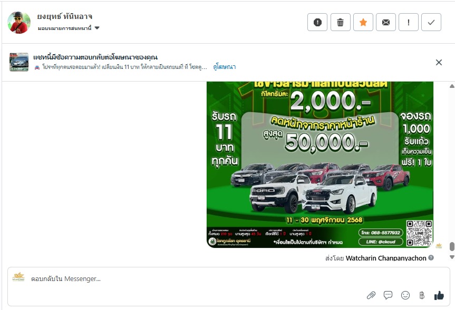Click the page icon beside sent image
This screenshot has height=310, width=455.
tap(439, 245)
